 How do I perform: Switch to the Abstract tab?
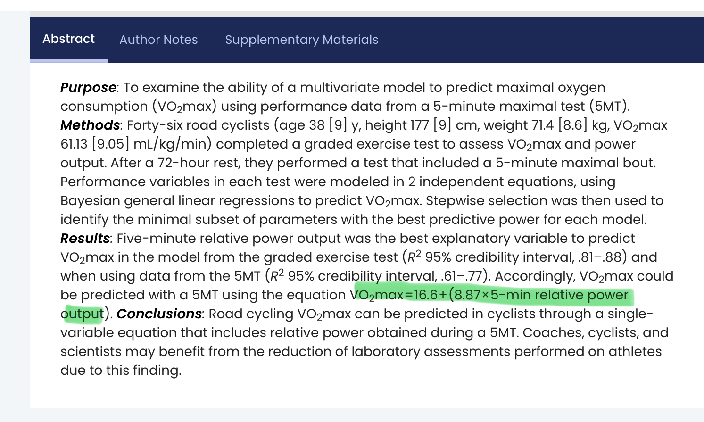69,39
